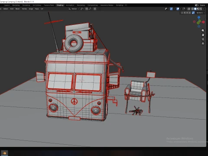Open the Mesh menu
208x156 pixels.
point(18,9)
